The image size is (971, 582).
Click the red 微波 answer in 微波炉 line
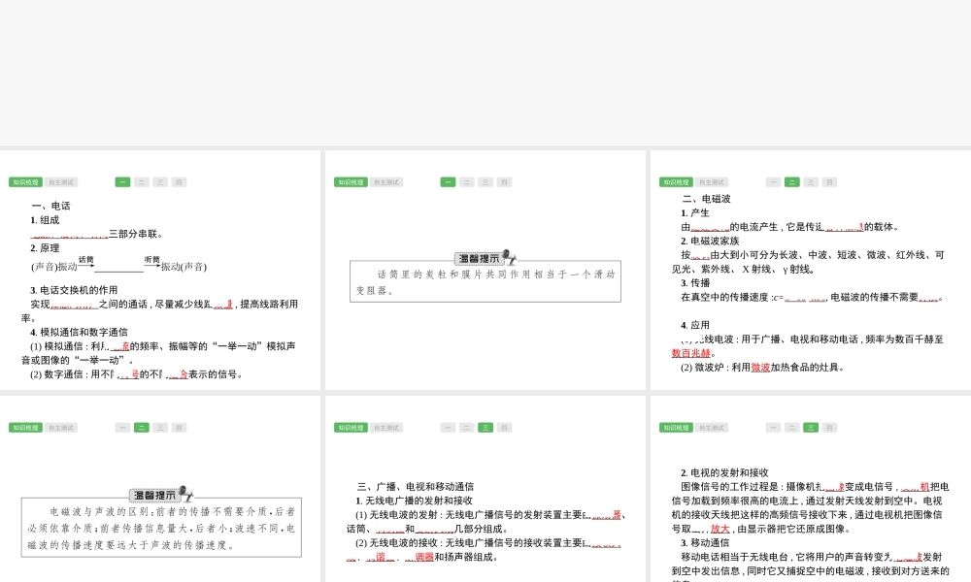pyautogui.click(x=760, y=368)
